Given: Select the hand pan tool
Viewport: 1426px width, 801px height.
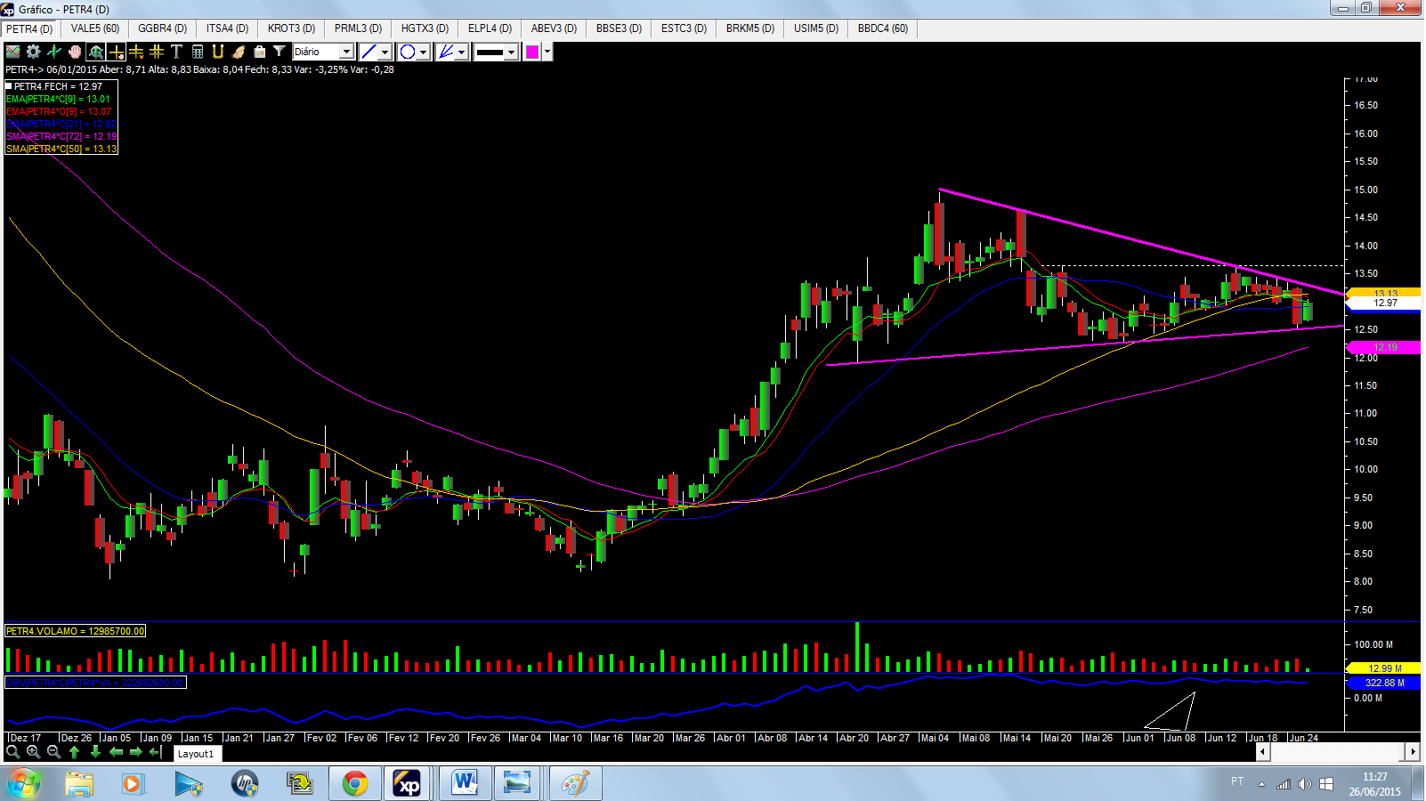Looking at the screenshot, I should [x=75, y=52].
